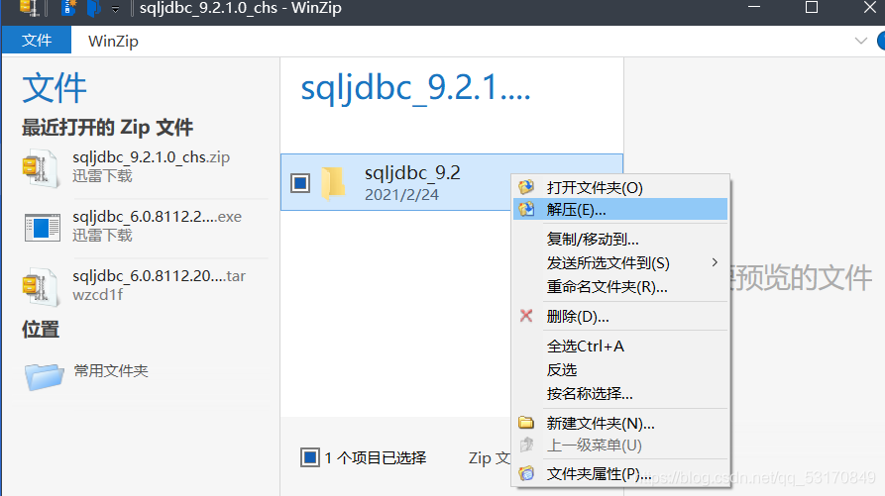Maximize the WinZip window

click(x=812, y=7)
